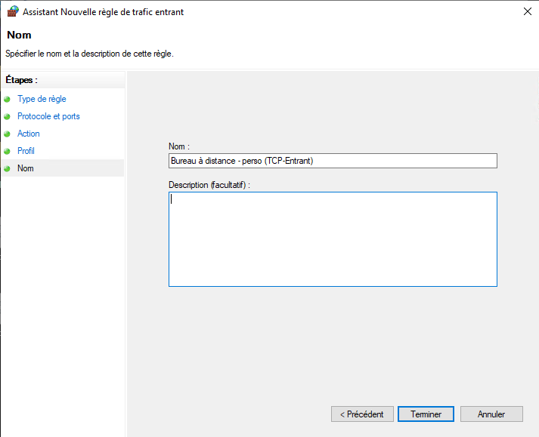Click the green bullet beside Type de règle
The height and width of the screenshot is (437, 539).
(7, 99)
